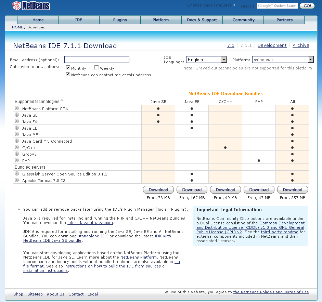Toggle 'NetBeans can contact me' checkbox
The width and height of the screenshot is (322, 302).
pos(68,74)
